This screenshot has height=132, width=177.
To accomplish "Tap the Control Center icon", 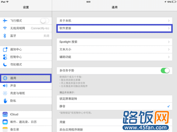I will [5, 57].
